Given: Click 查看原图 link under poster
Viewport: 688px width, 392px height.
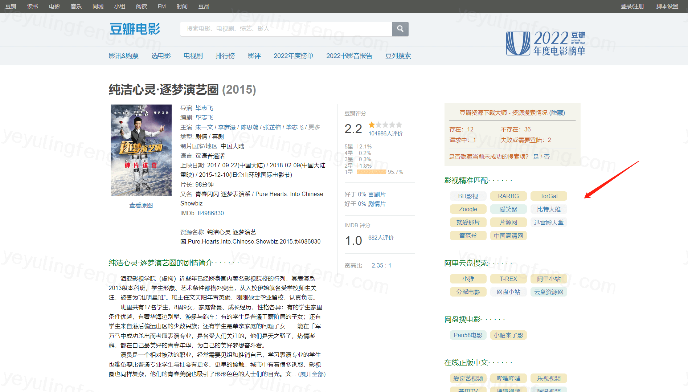Looking at the screenshot, I should [x=141, y=205].
